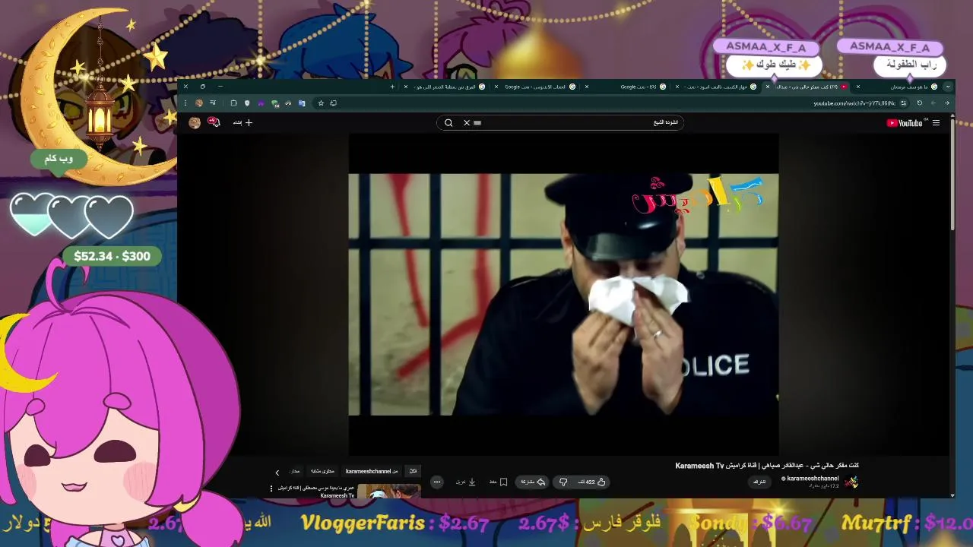Switch to the 'ما هو سبب' browser tab
Screen dimensions: 973x547
[902, 87]
